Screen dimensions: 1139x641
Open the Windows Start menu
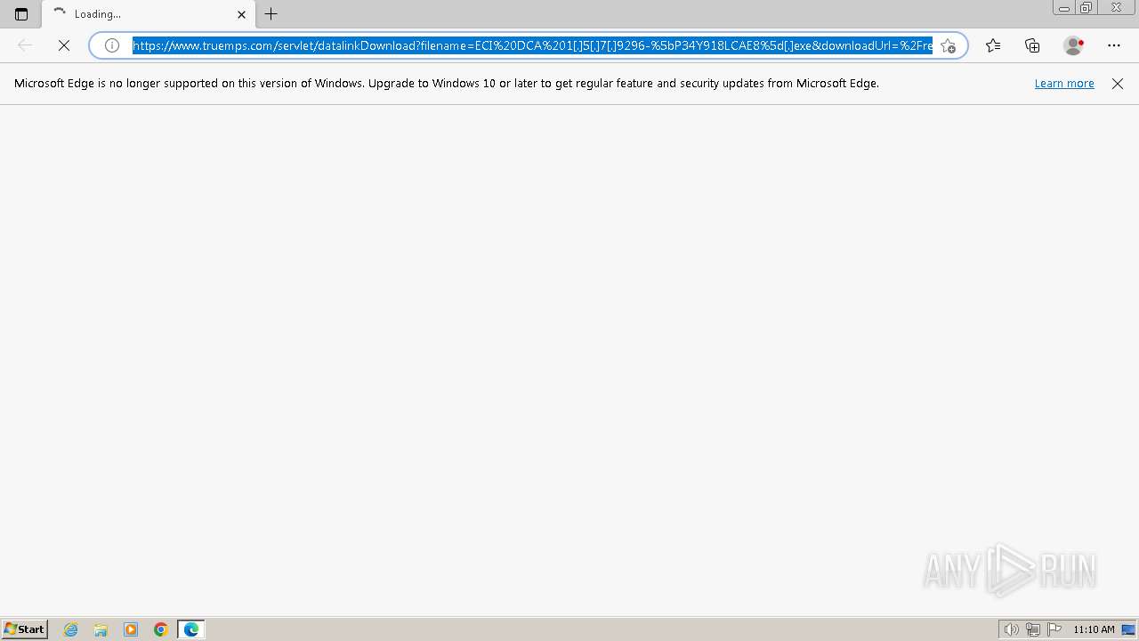(25, 629)
